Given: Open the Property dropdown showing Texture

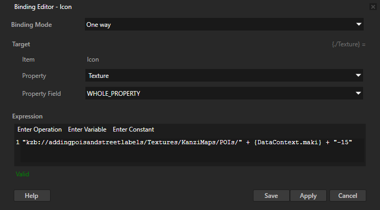Looking at the screenshot, I should [224, 75].
